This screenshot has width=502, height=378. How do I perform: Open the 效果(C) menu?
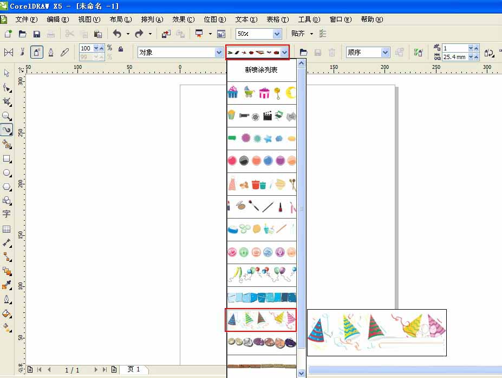pos(183,20)
